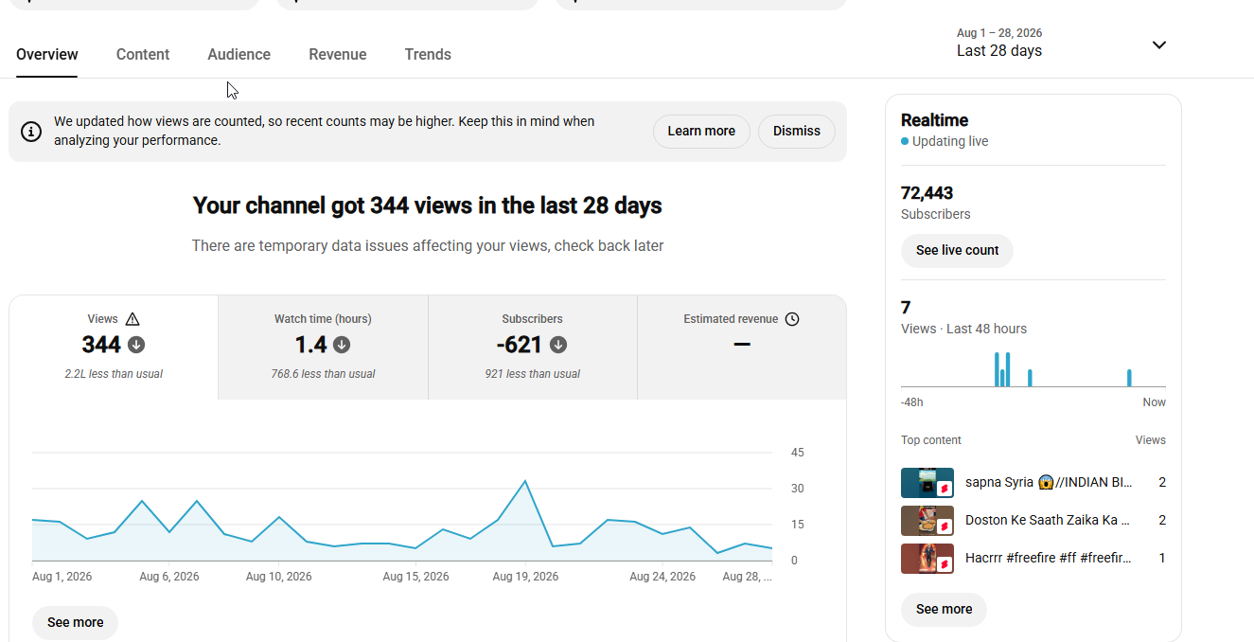The width and height of the screenshot is (1254, 642).
Task: Click the Shorts badge on the Hacrrr video
Action: [945, 564]
